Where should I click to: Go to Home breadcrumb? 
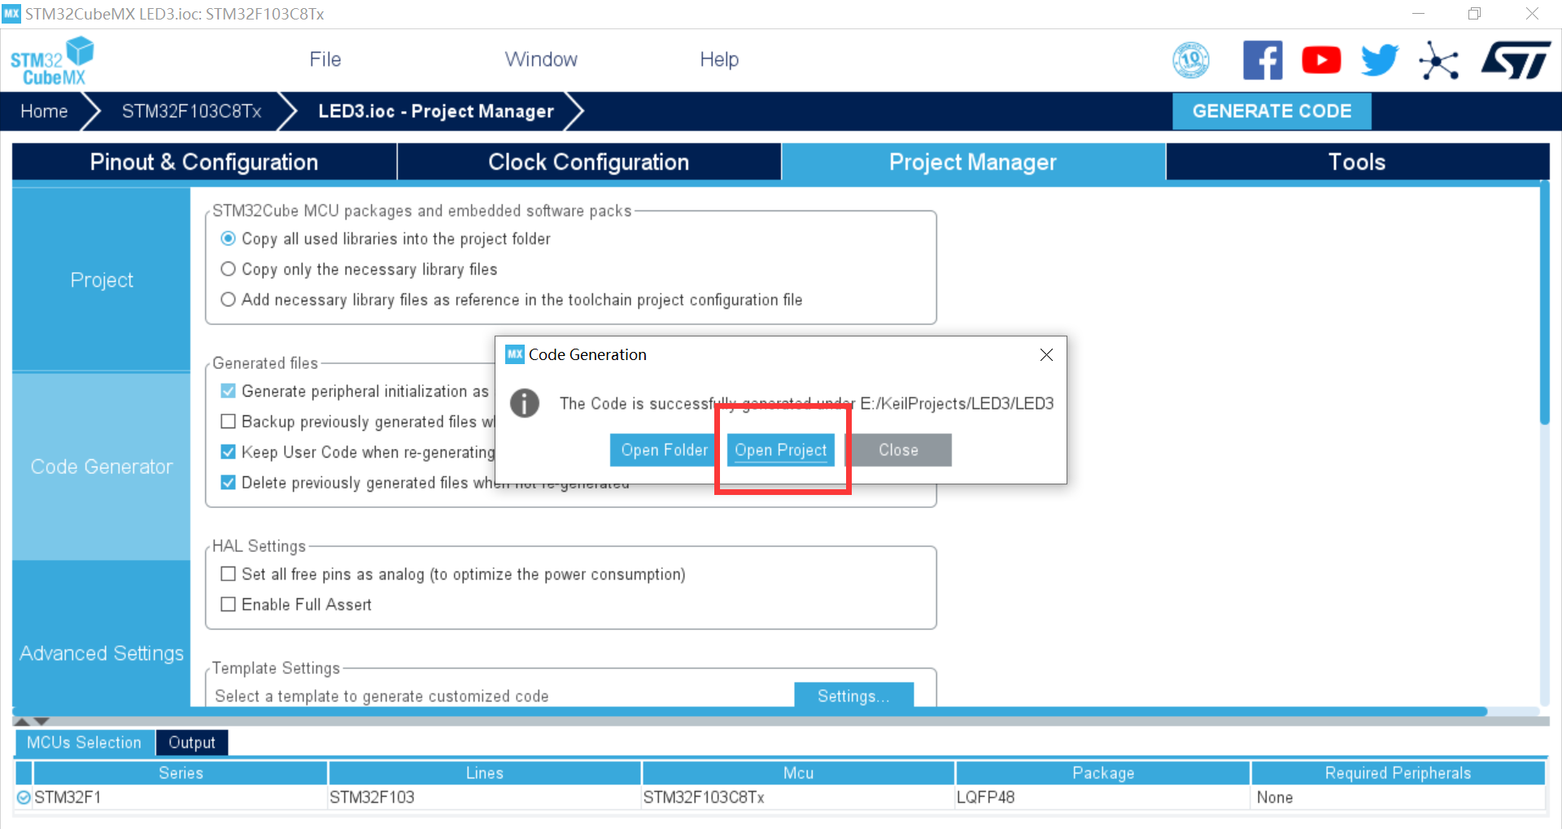click(44, 111)
